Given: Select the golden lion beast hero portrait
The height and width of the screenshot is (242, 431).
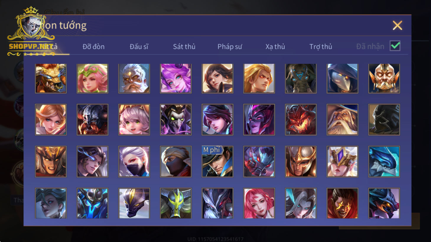Looking at the screenshot, I should click(51, 78).
